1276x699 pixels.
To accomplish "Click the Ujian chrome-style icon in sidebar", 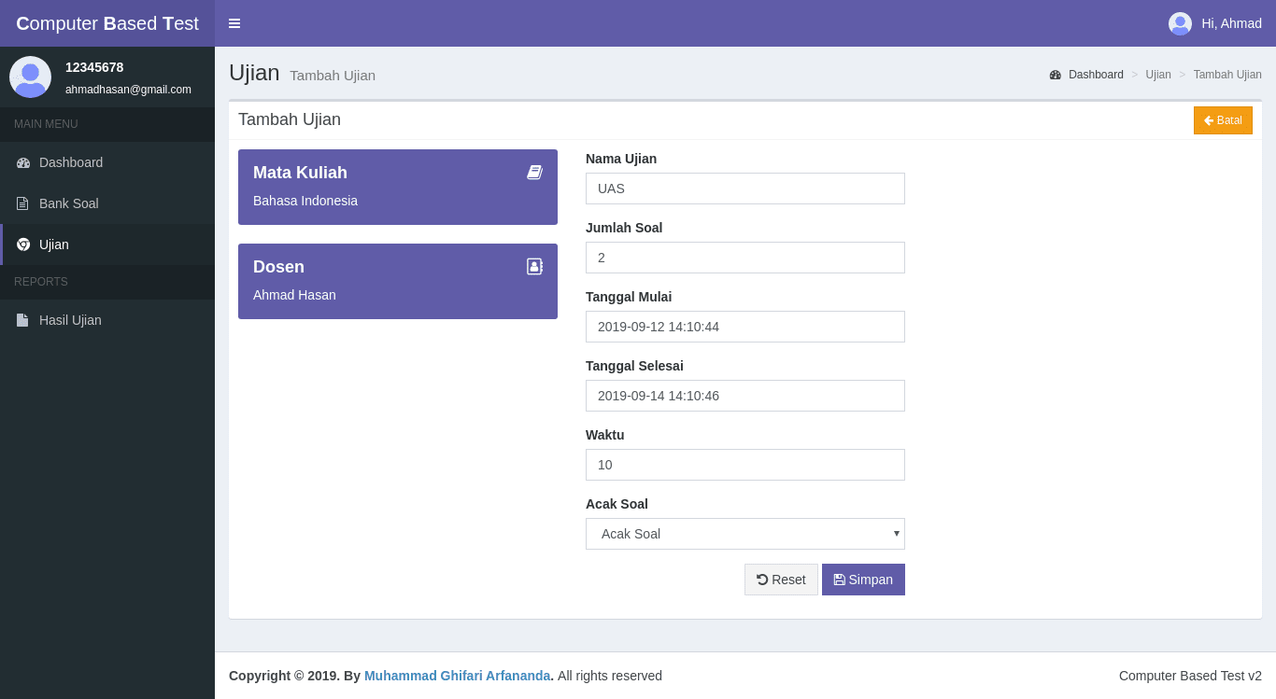I will point(23,245).
